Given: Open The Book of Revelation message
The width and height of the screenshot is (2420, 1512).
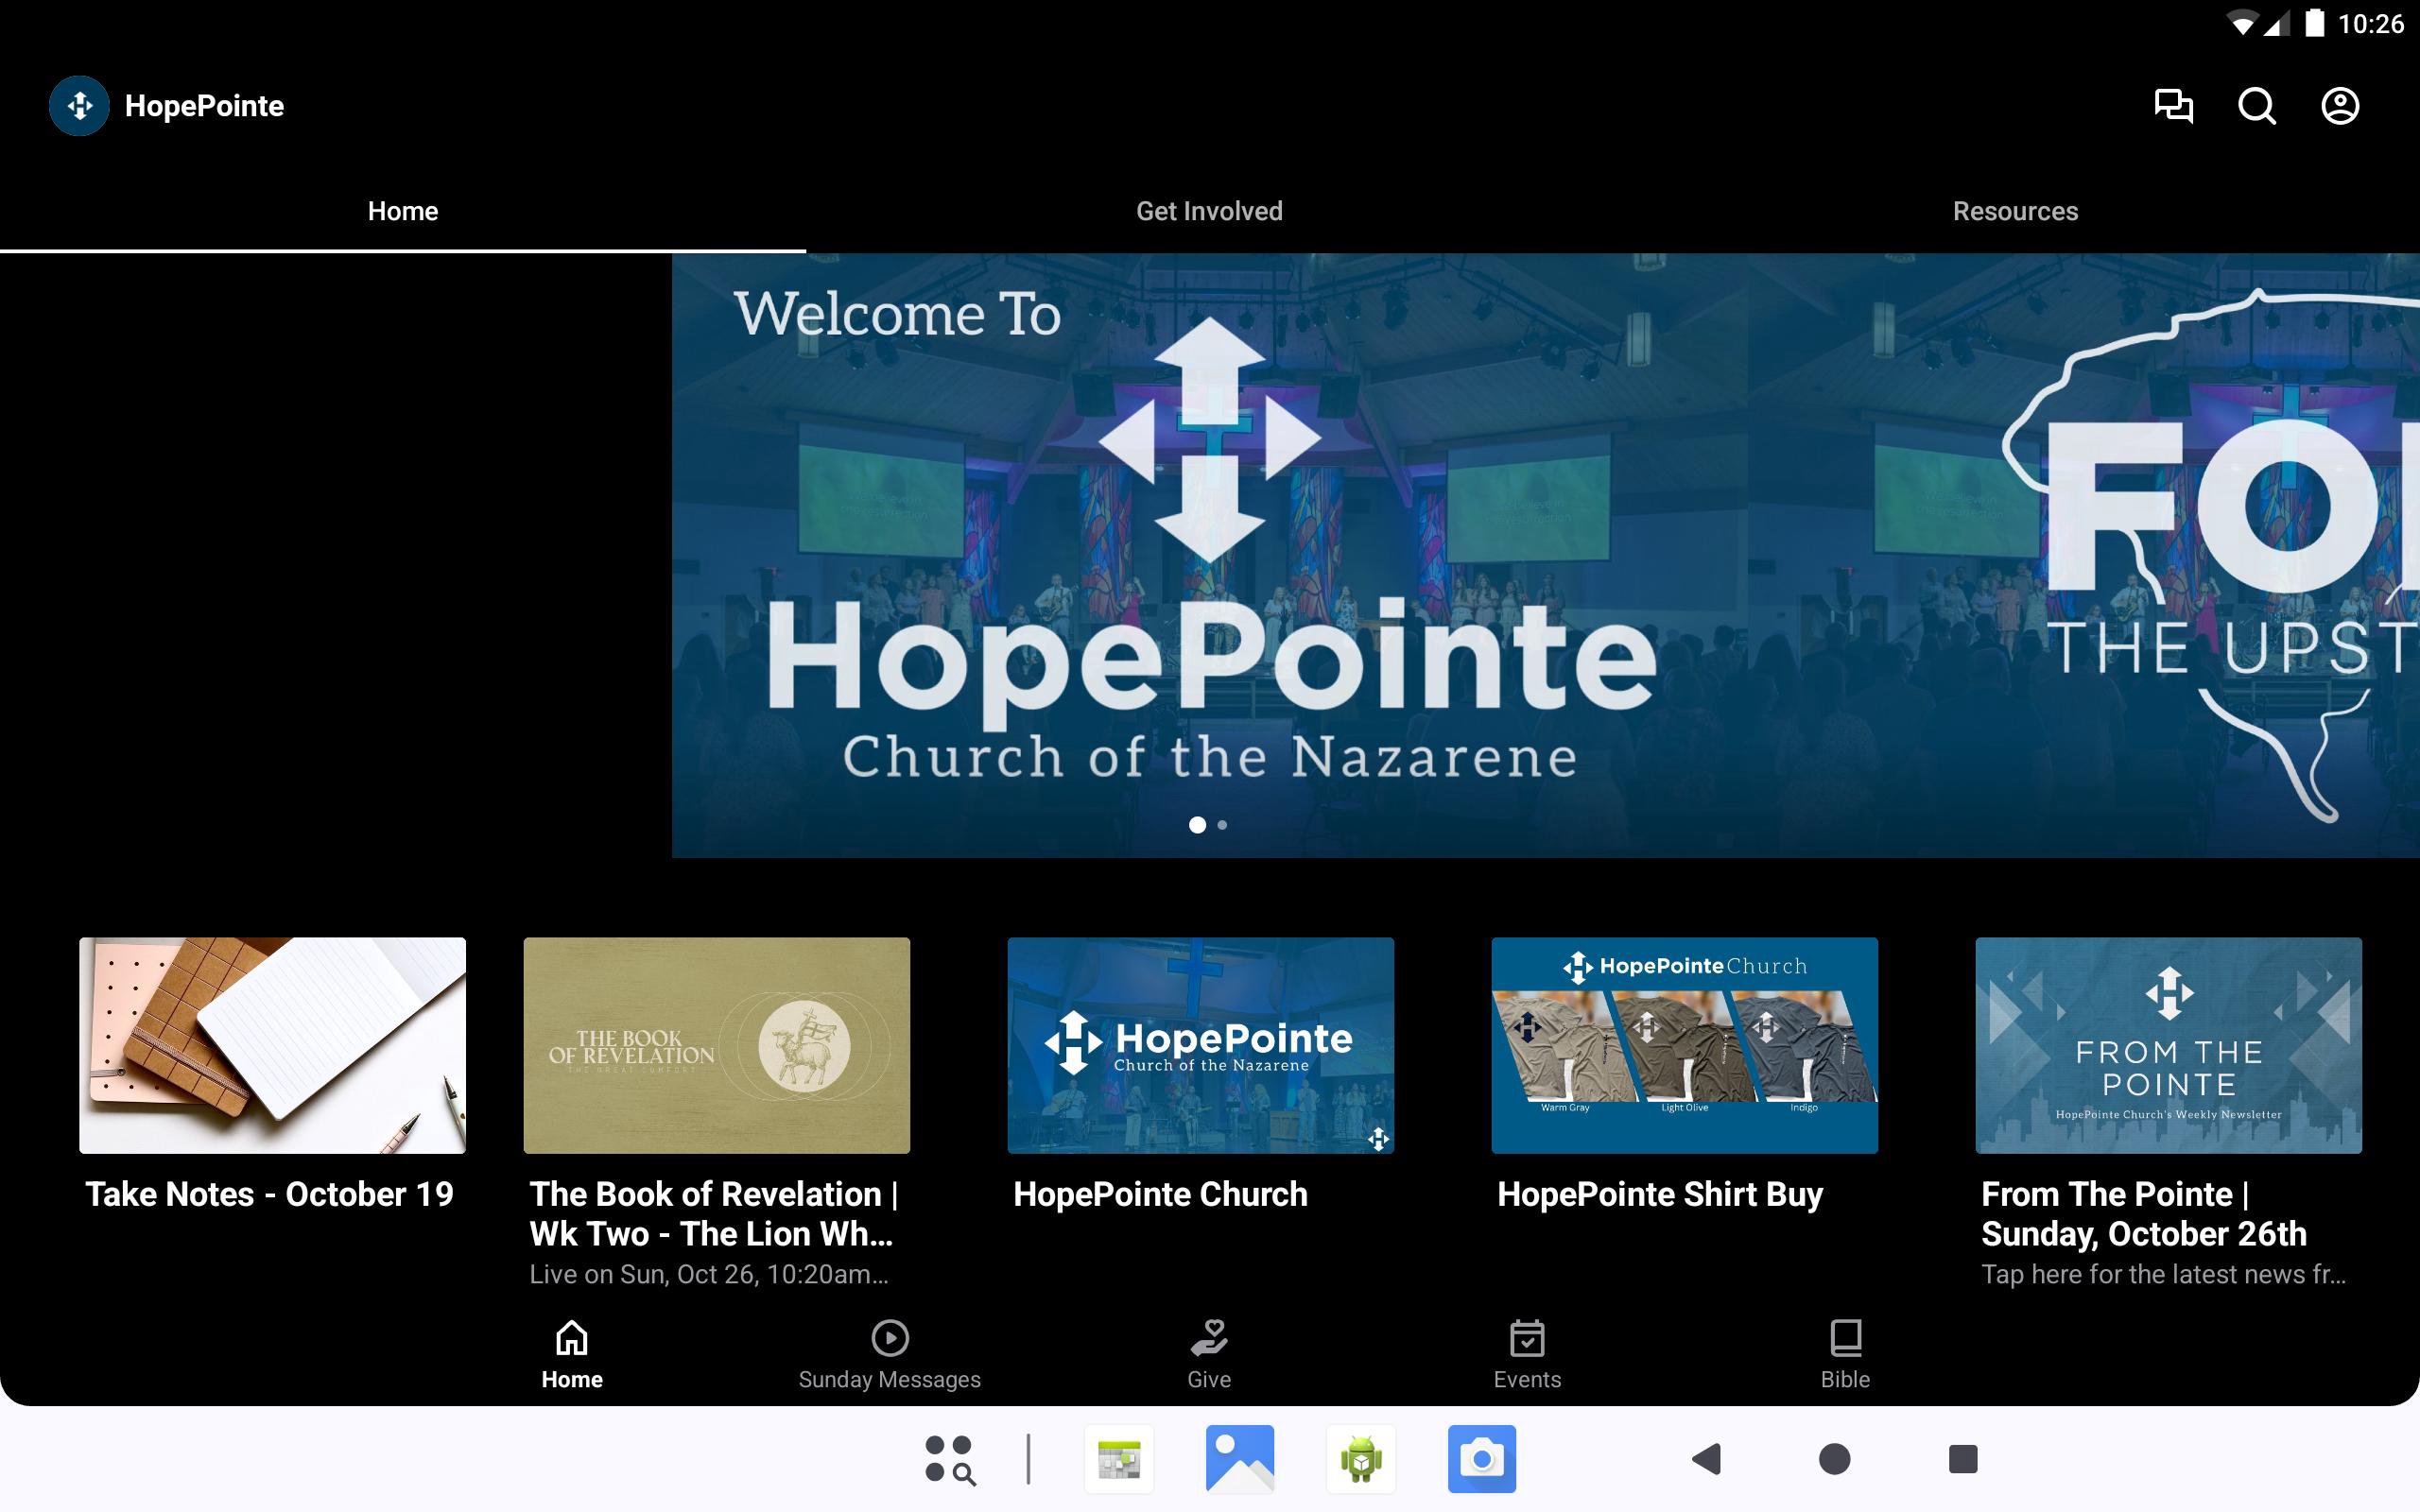Looking at the screenshot, I should [716, 1045].
